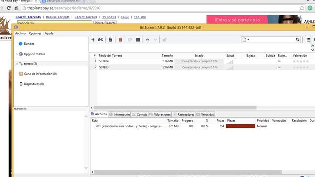The height and width of the screenshot is (177, 315).
Task: Click the search magnifier icon in BitTorrent
Action: (x=297, y=40)
